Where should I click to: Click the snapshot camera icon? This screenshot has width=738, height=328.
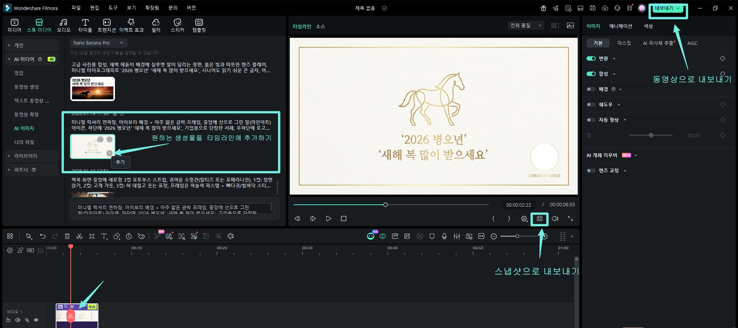click(x=540, y=219)
